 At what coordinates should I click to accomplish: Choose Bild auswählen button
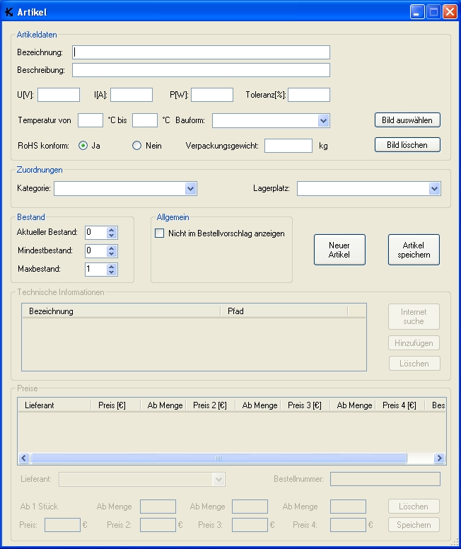coord(407,120)
